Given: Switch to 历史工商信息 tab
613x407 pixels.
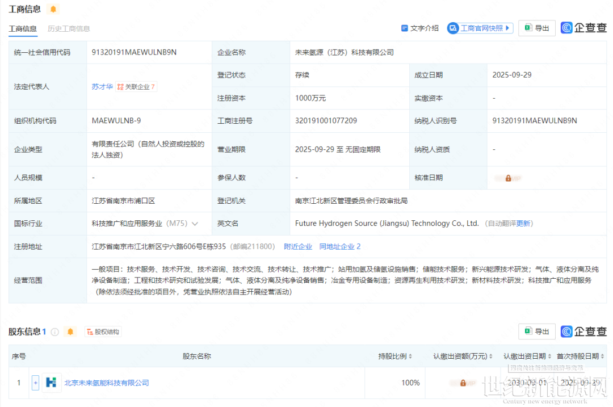Looking at the screenshot, I should coord(69,28).
